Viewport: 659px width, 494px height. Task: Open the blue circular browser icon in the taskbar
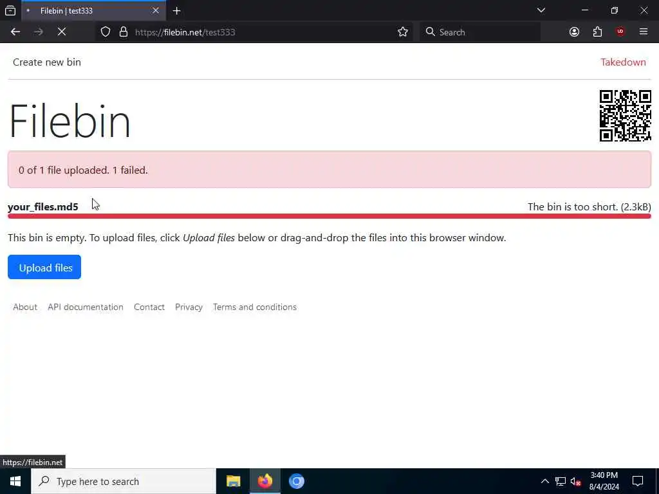(296, 481)
